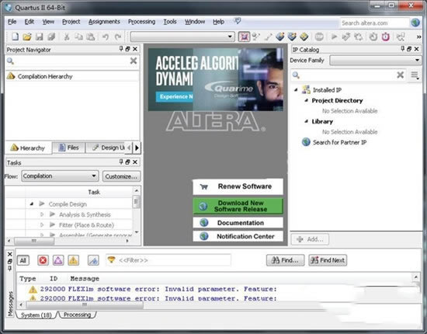Viewport: 427px width, 334px height.
Task: Expand the Fitter (Place & Route) task
Action: tap(42, 225)
